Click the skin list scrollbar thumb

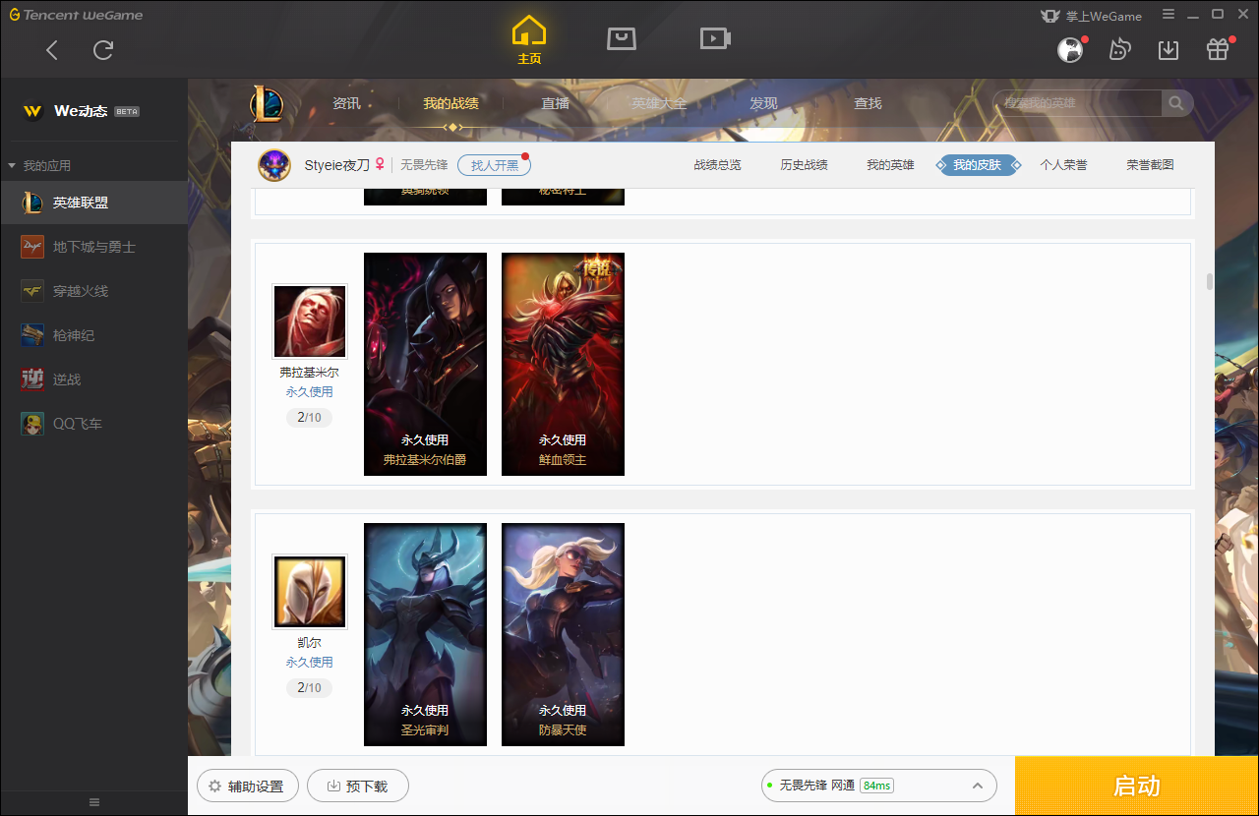click(x=1209, y=282)
